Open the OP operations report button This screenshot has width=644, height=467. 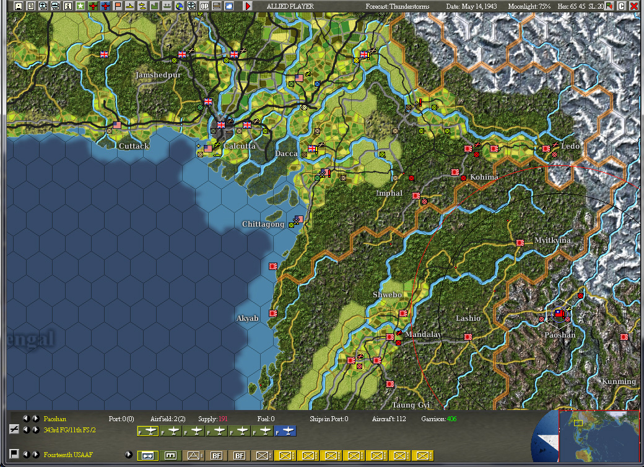pos(204,6)
